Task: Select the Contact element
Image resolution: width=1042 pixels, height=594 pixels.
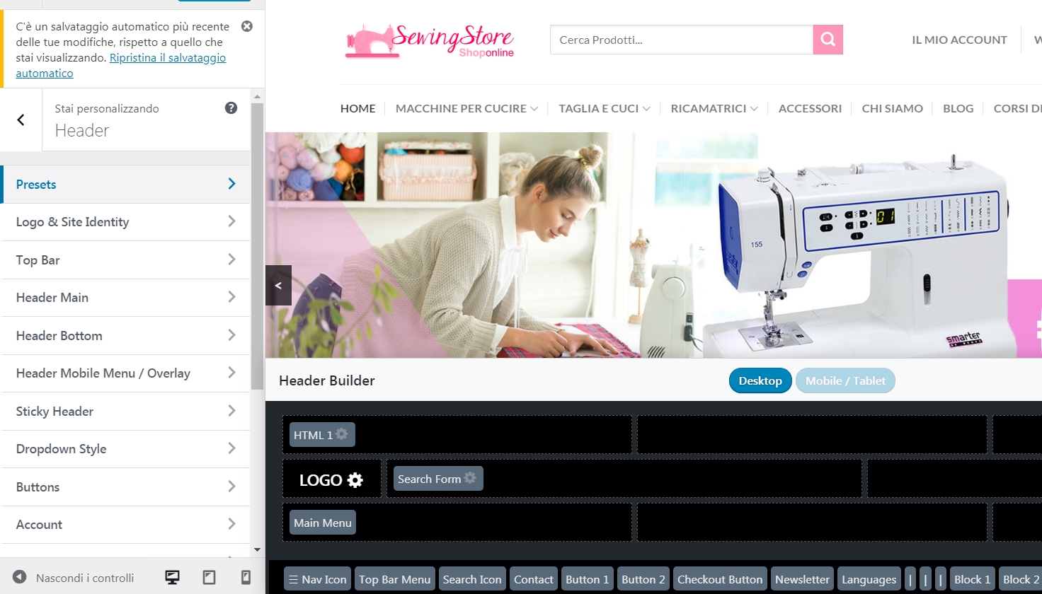Action: click(x=534, y=579)
